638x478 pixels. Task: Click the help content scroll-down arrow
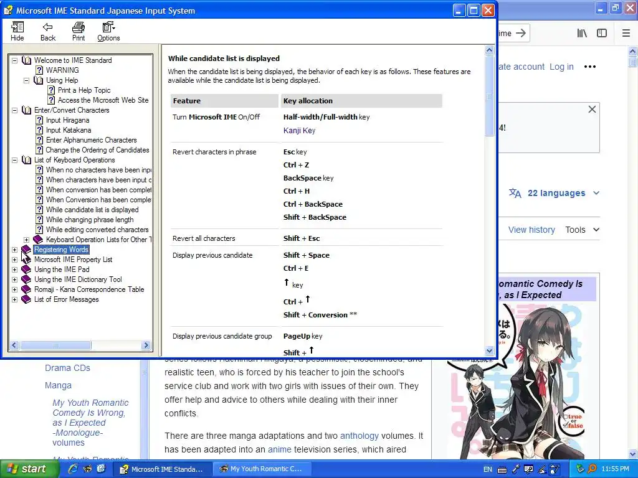pyautogui.click(x=490, y=350)
